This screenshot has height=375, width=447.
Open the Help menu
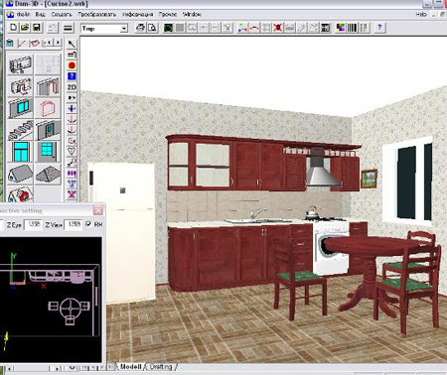click(421, 14)
